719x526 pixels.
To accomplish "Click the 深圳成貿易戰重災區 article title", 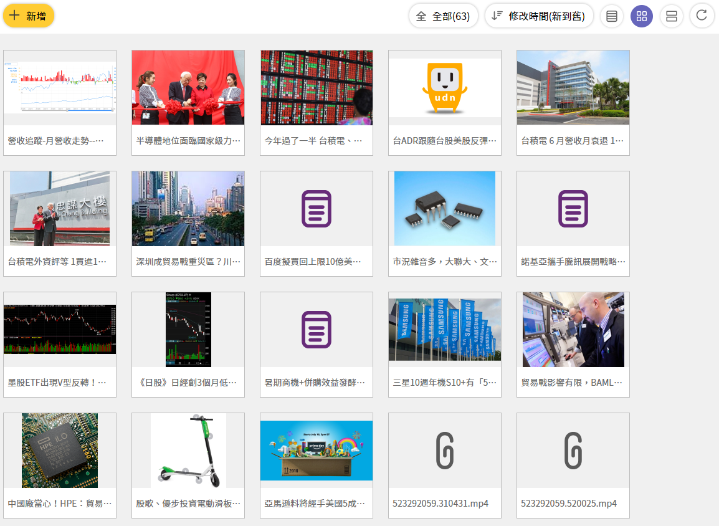I will pos(188,262).
